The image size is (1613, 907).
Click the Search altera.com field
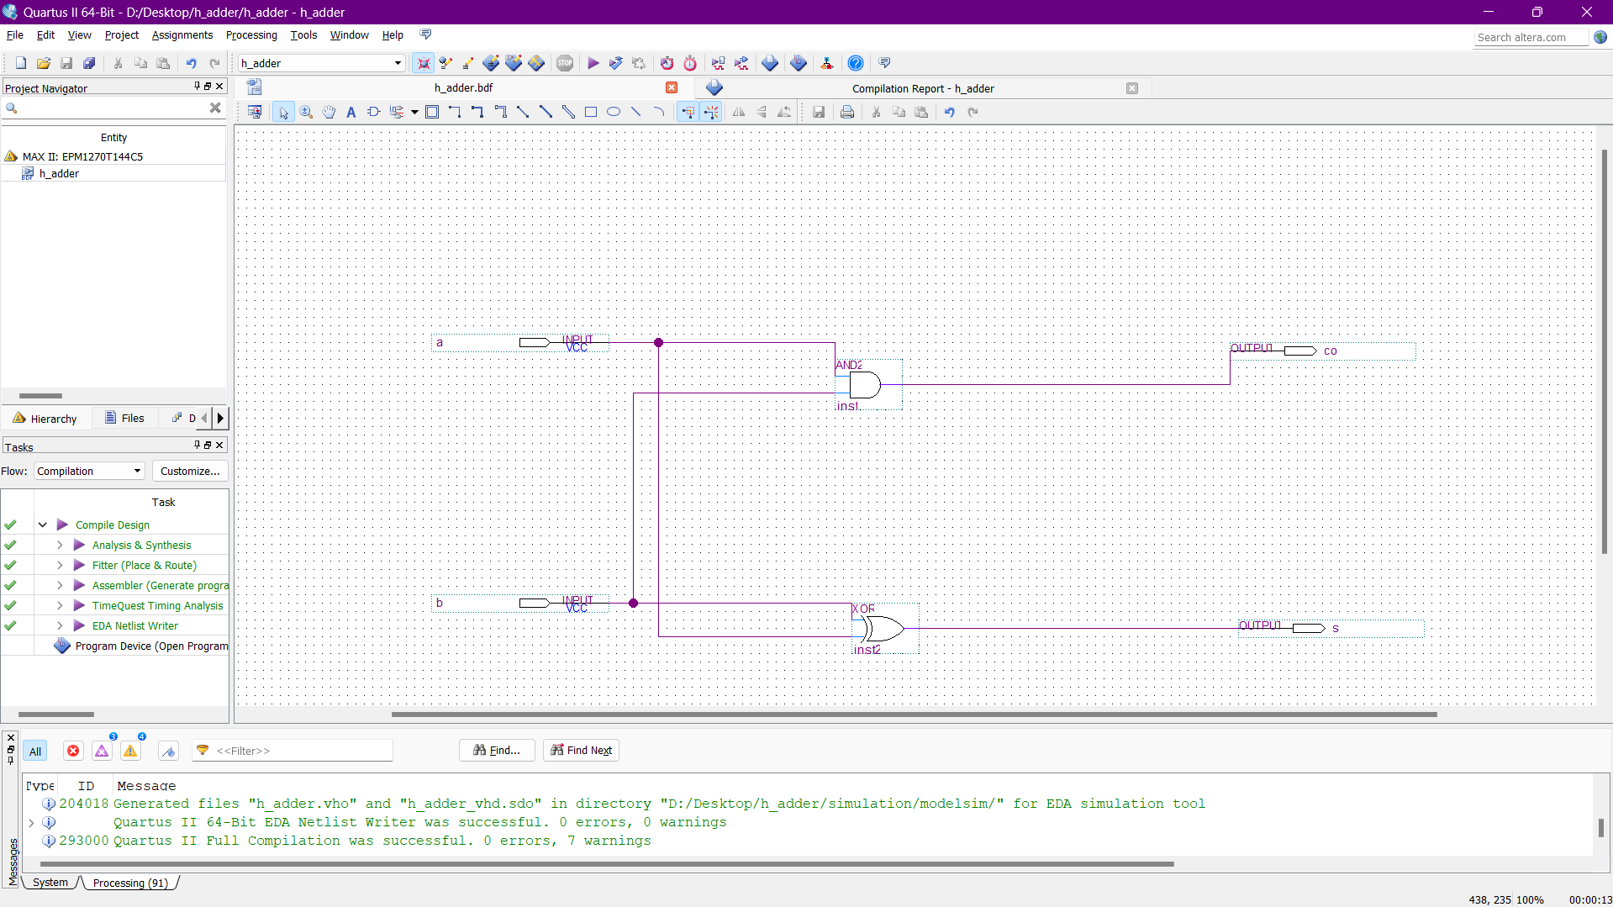1531,37
